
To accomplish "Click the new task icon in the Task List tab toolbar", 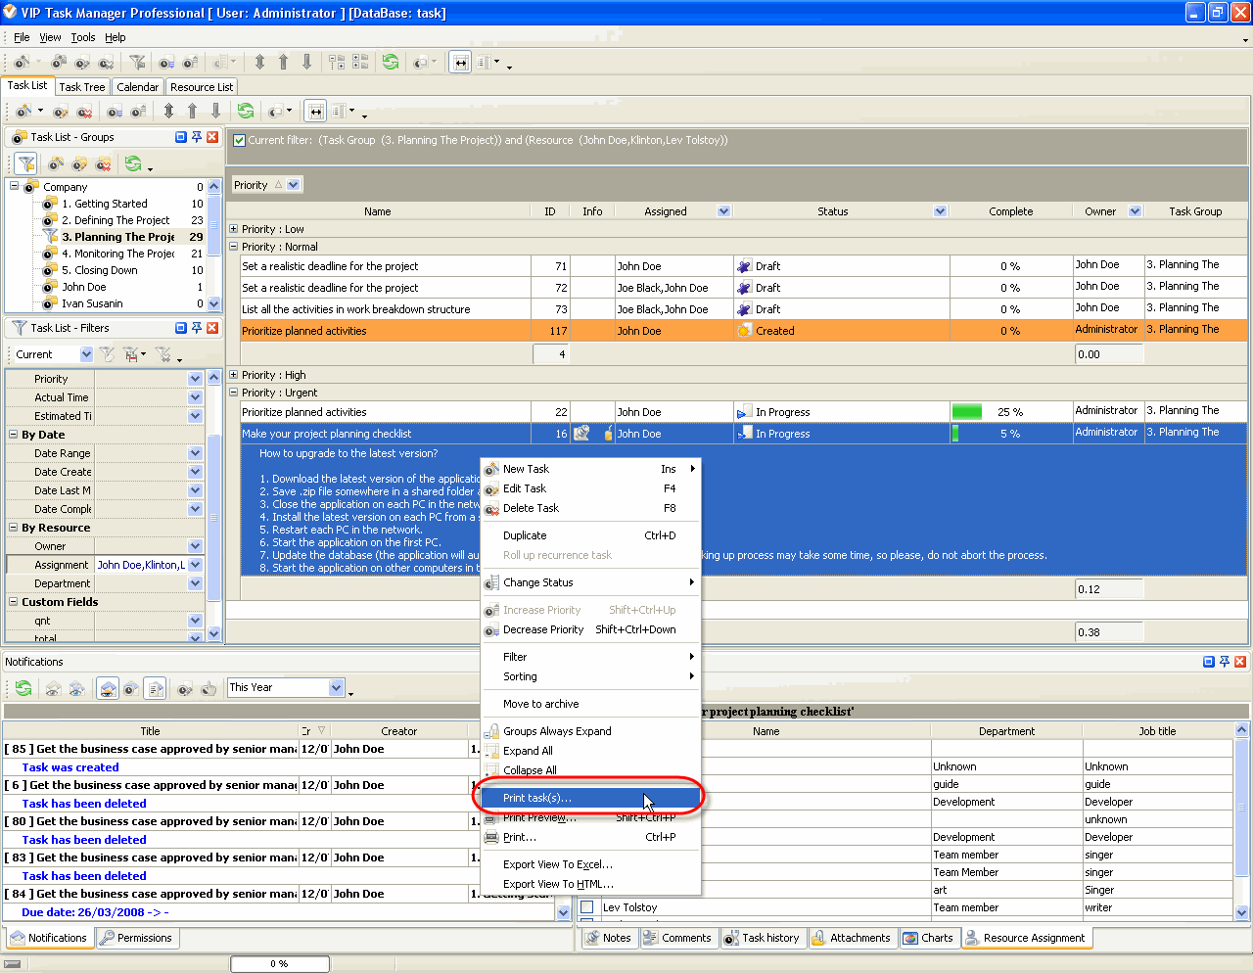I will pos(23,111).
